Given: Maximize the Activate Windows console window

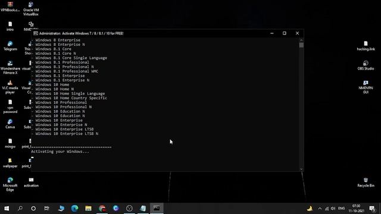Looking at the screenshot, I should [285, 33].
